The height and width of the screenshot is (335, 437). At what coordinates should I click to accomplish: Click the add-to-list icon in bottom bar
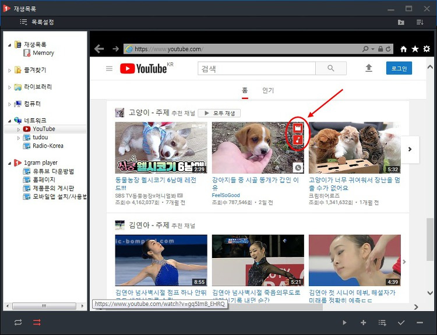tap(382, 323)
